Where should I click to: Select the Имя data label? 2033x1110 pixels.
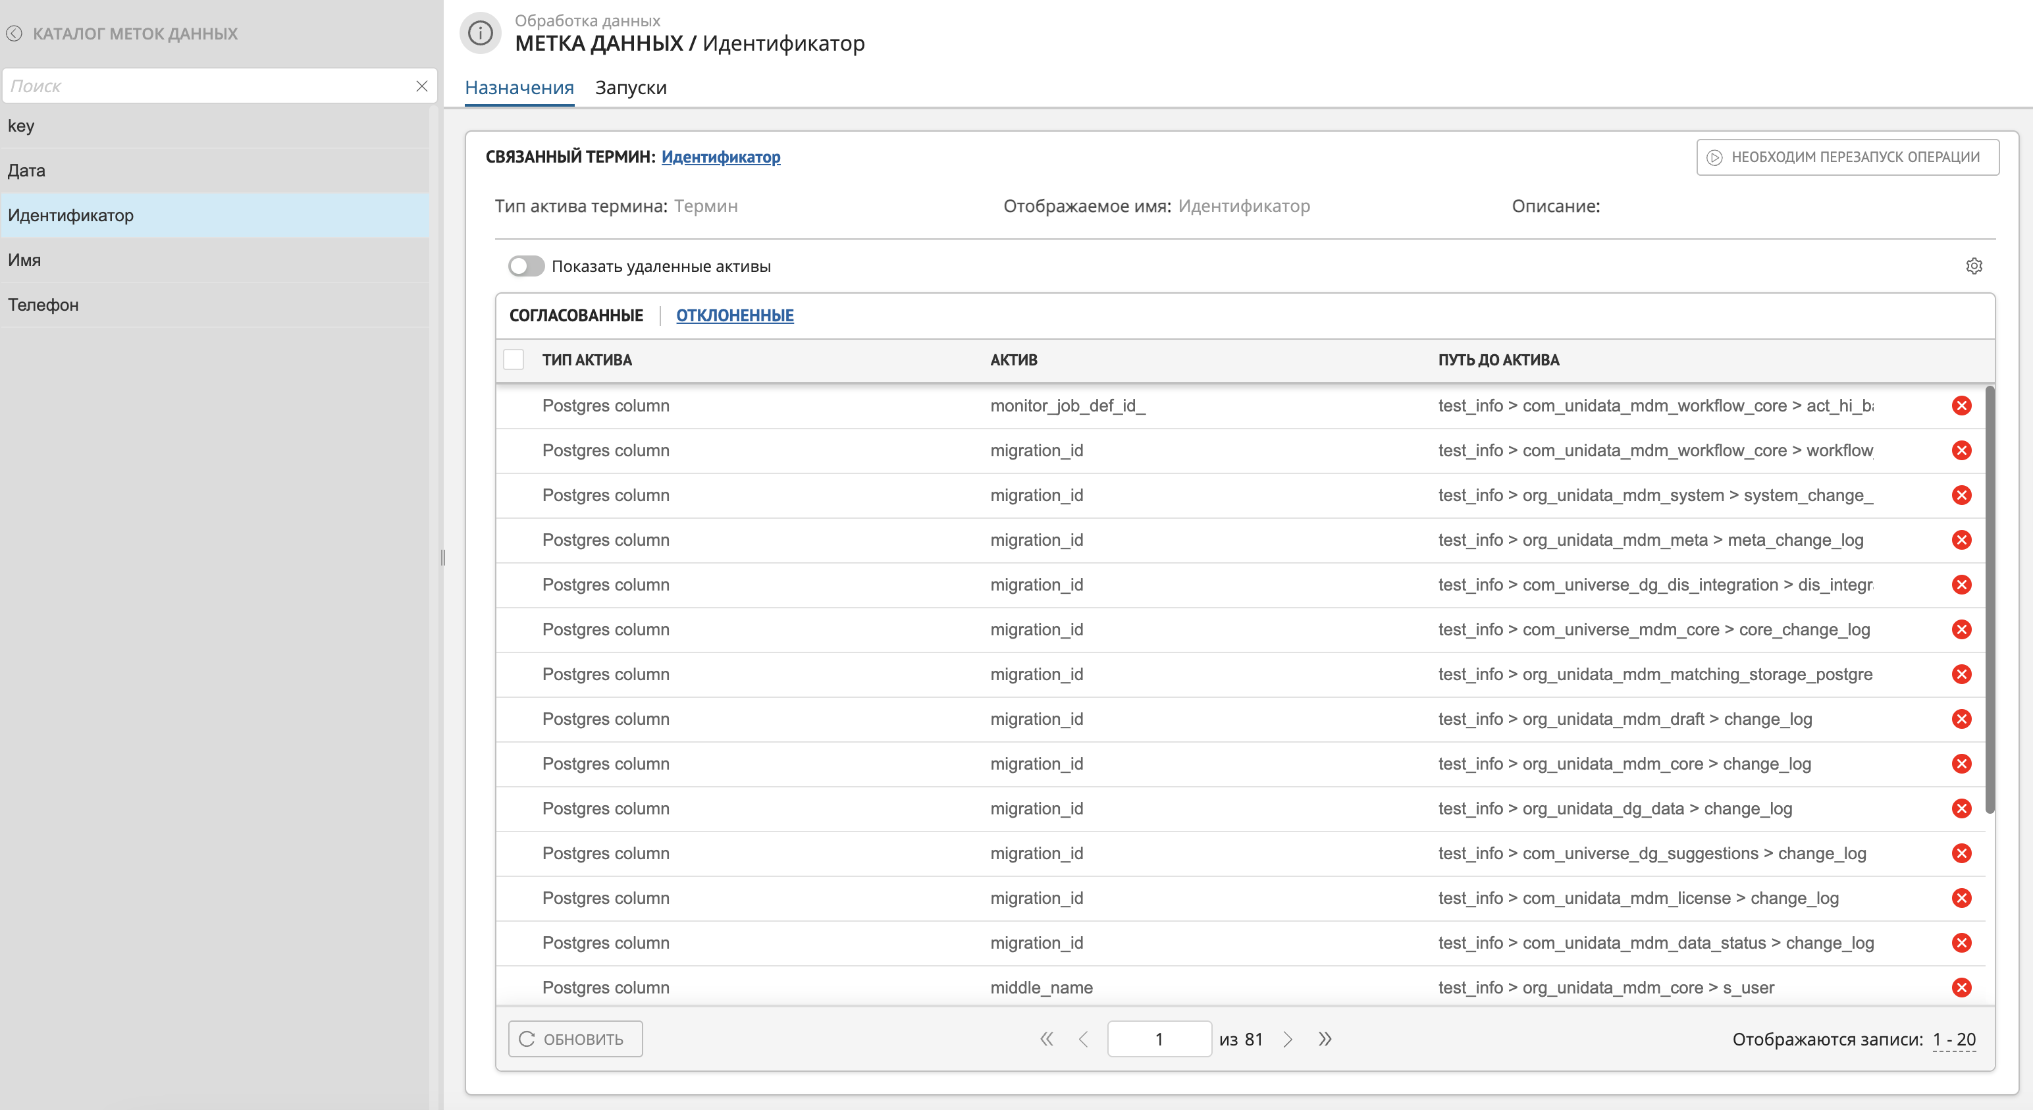tap(215, 261)
